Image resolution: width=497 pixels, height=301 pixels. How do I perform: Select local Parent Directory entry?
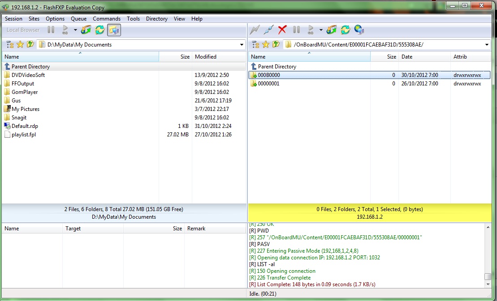(x=124, y=66)
